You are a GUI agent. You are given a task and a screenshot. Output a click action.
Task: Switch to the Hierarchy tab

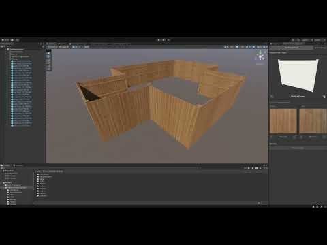pos(7,44)
